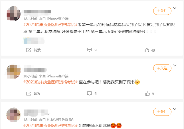Open the hashtag topic in first post
The width and height of the screenshot is (184, 129).
[x=50, y=25]
